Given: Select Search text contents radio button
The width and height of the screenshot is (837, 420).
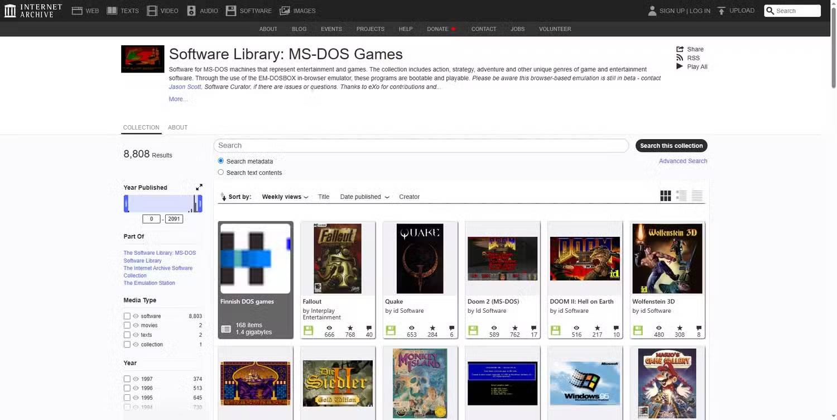Looking at the screenshot, I should click(221, 173).
